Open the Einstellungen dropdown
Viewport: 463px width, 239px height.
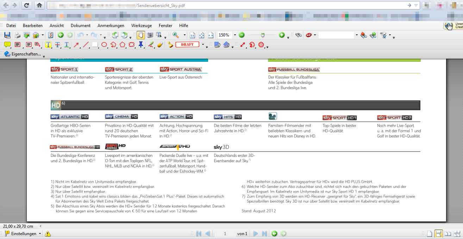coord(23,234)
